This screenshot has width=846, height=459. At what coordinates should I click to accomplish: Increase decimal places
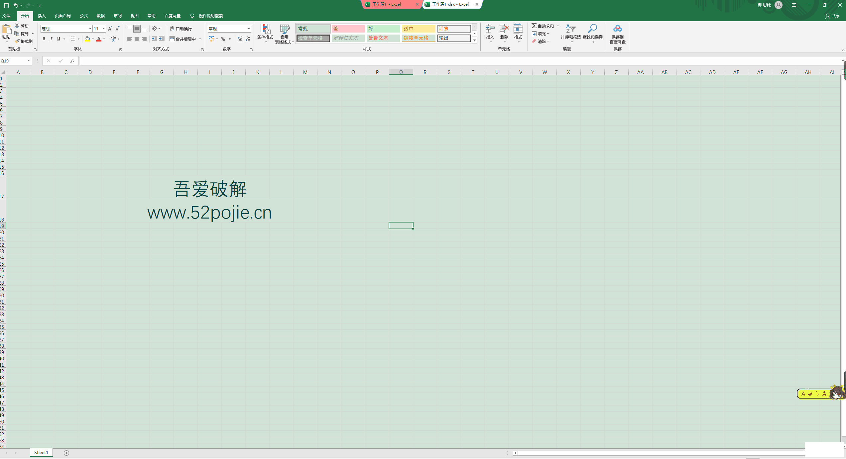(240, 39)
